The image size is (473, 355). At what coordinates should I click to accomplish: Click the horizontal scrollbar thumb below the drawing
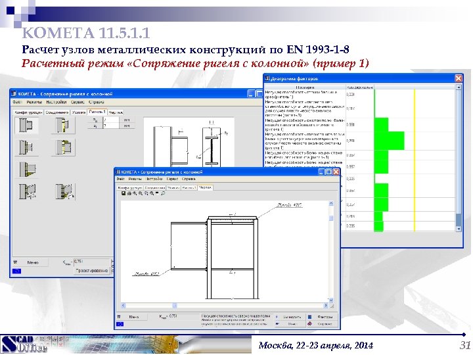[175, 306]
